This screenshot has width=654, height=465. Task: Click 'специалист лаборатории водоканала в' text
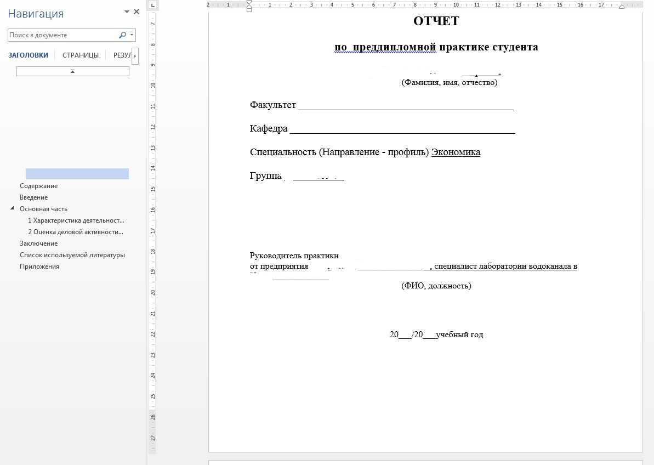(505, 266)
